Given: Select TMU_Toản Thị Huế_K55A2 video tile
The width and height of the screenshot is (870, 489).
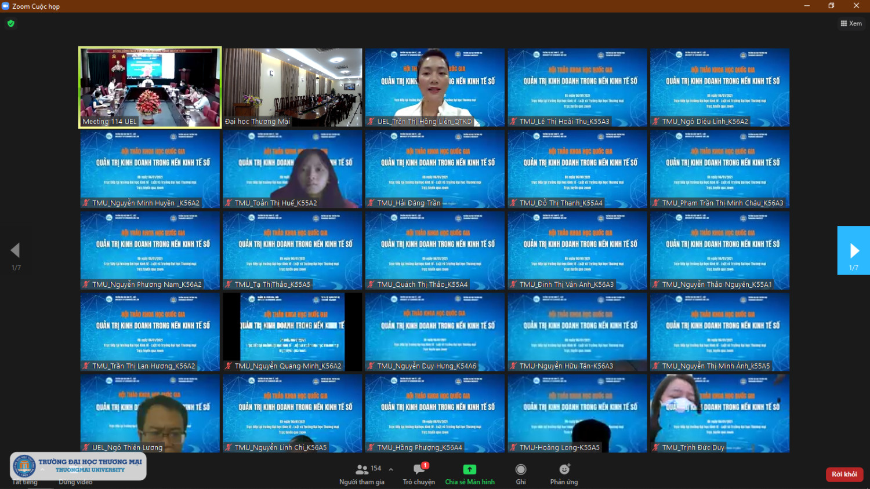Looking at the screenshot, I should click(x=292, y=169).
